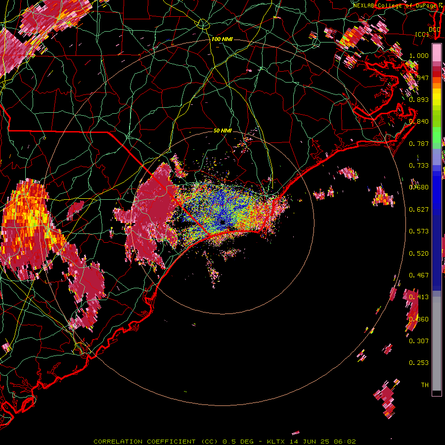Select the 0.253 scale value
The height and width of the screenshot is (445, 445).
coord(419,363)
